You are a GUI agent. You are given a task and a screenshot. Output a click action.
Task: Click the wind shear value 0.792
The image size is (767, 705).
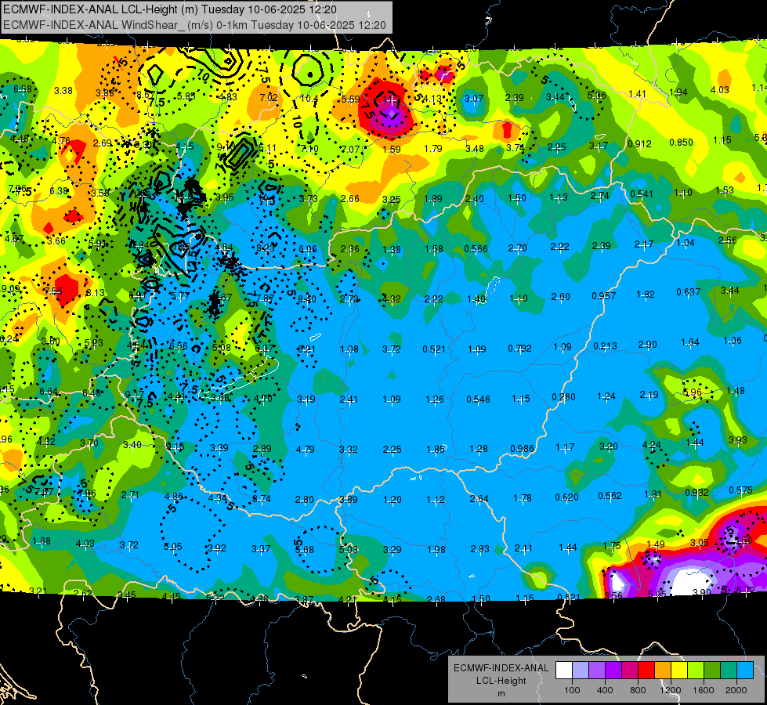coord(519,349)
